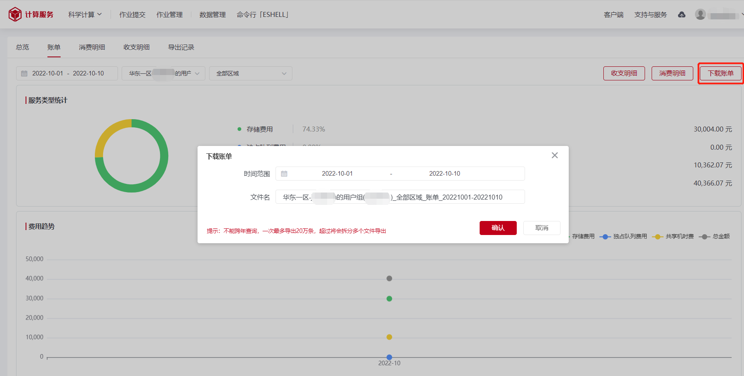Screen dimensions: 744x376
Task: Expand the 科学计算 dropdown menu
Action: pos(85,15)
